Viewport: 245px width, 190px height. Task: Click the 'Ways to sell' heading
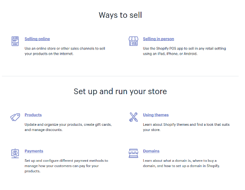pyautogui.click(x=120, y=15)
